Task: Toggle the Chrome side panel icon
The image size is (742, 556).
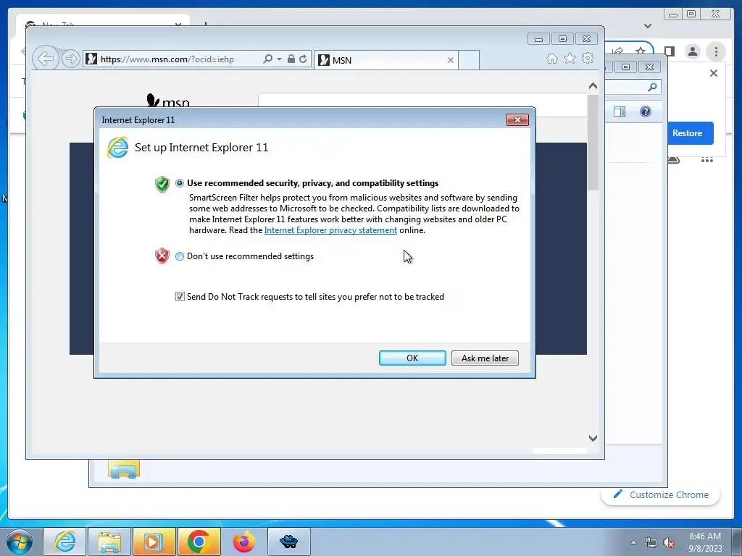Action: (669, 51)
